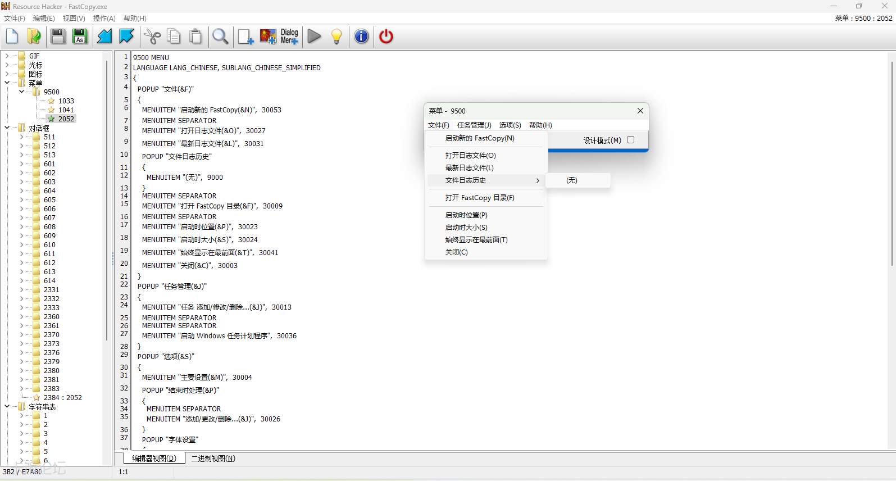Close the 菜单 - 9500 preview dialog

click(x=640, y=111)
